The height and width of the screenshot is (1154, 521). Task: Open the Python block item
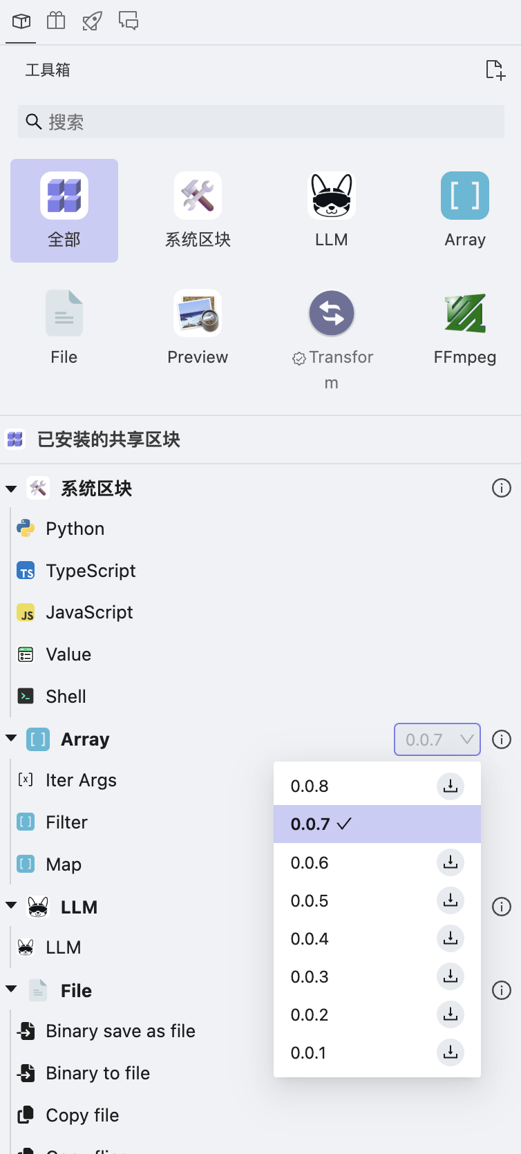tap(75, 529)
